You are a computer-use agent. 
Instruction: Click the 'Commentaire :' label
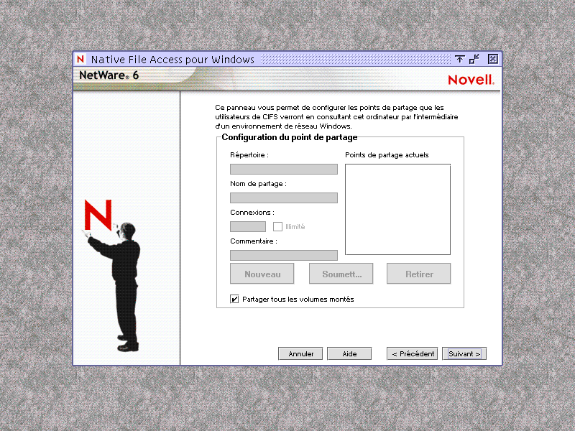254,241
